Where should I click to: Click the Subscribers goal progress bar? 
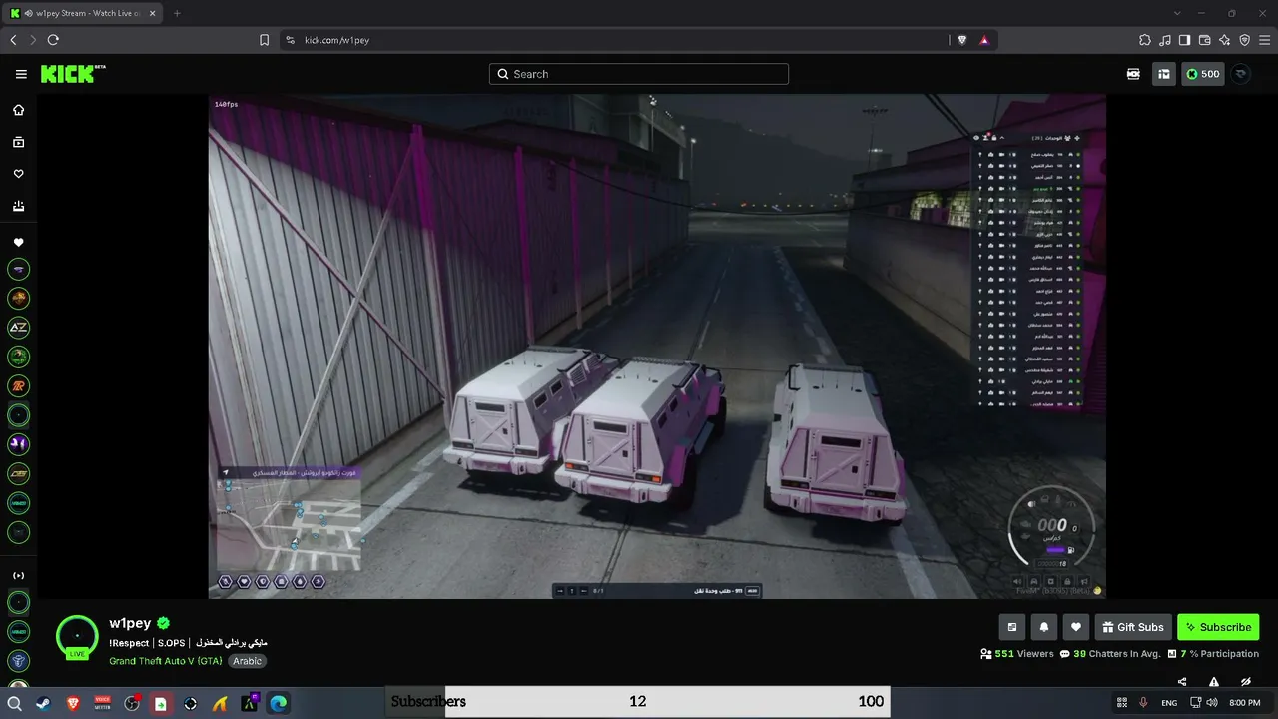click(637, 701)
